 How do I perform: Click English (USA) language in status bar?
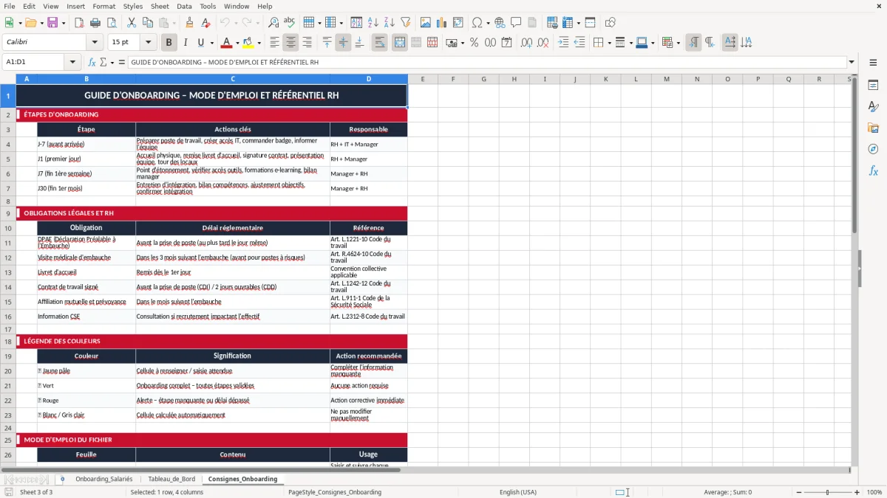[518, 492]
